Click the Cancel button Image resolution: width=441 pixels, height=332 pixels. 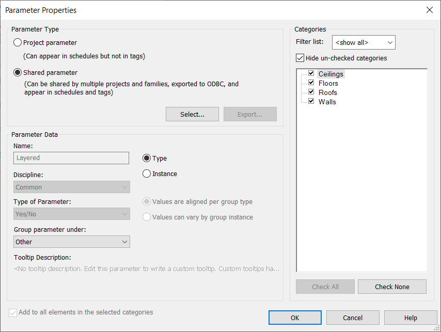pyautogui.click(x=353, y=318)
